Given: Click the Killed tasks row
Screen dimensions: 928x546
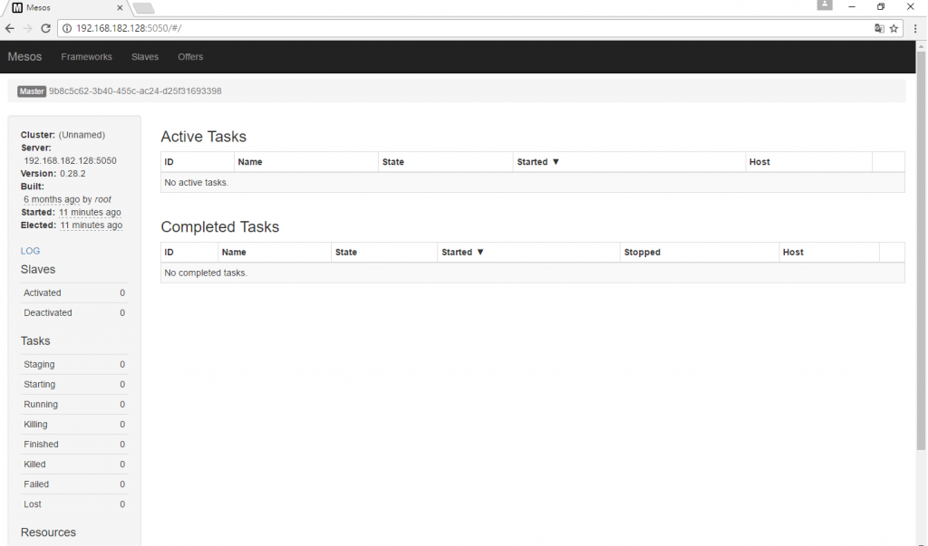Looking at the screenshot, I should (x=74, y=465).
